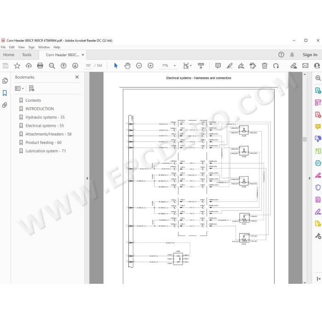Click Sign In
Screen dimensions: 322x322
click(310, 55)
